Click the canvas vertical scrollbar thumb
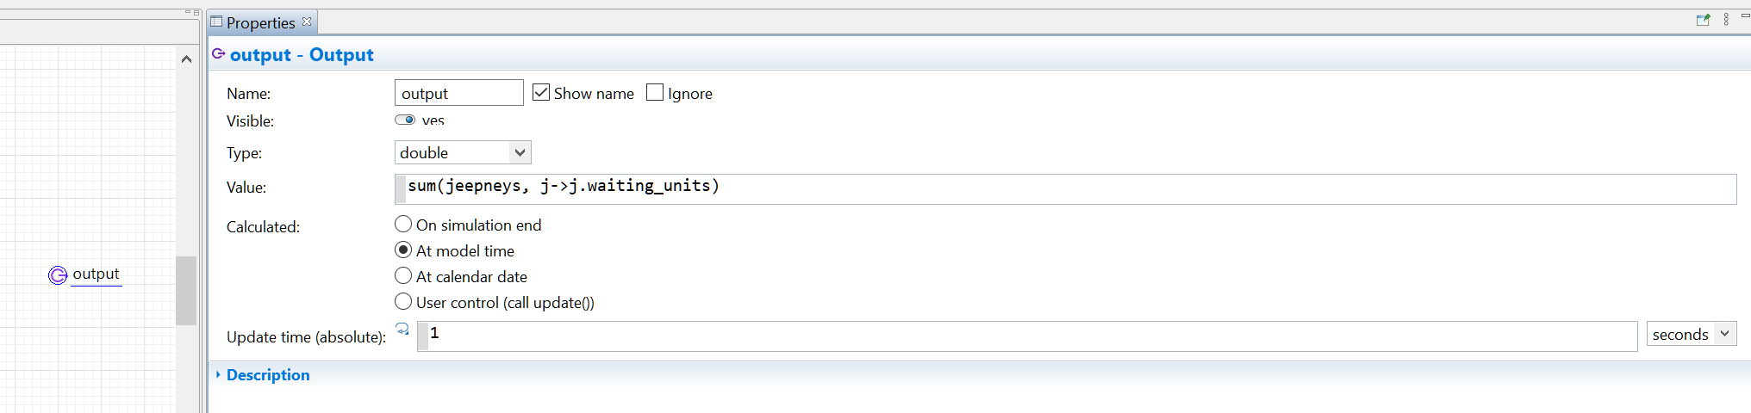The image size is (1751, 413). coord(186,290)
